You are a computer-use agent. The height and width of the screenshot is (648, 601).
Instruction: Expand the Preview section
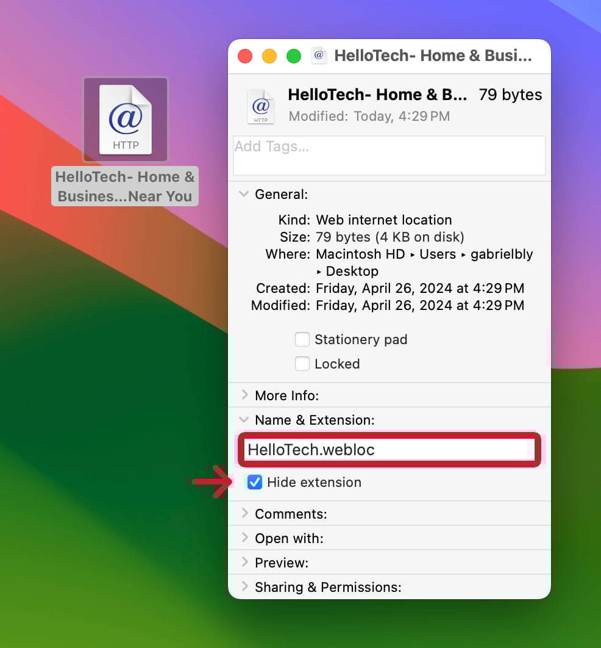coord(244,563)
